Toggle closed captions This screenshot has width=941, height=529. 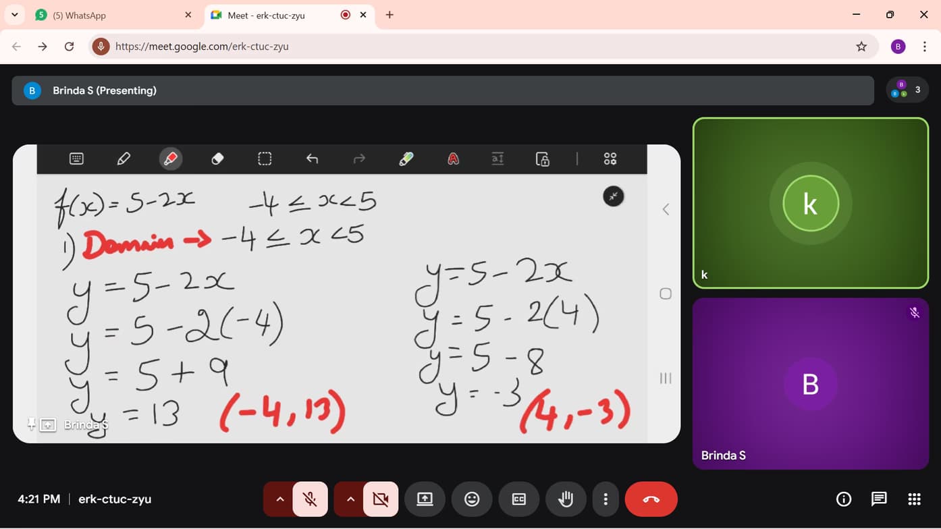(x=518, y=499)
